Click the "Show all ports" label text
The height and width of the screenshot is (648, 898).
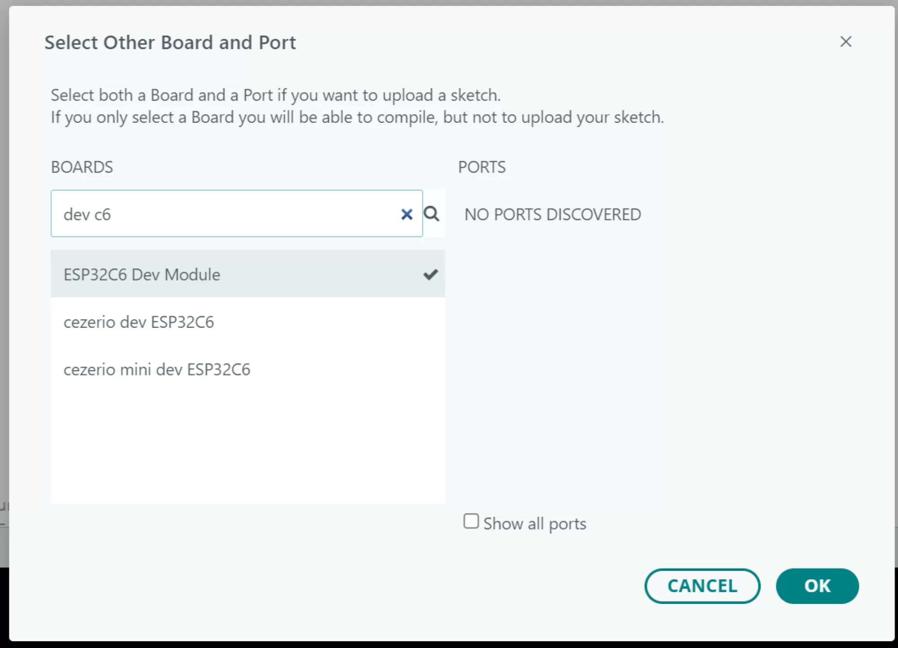pyautogui.click(x=535, y=523)
